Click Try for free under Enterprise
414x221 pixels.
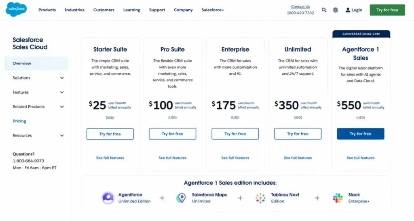(235, 134)
